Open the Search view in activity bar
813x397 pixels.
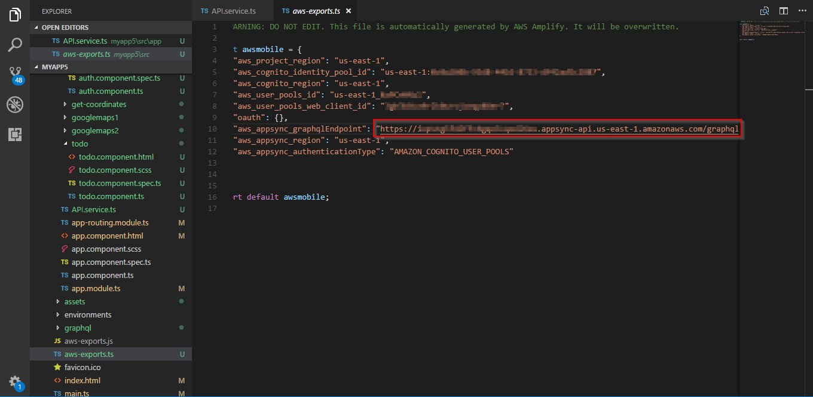tap(15, 45)
